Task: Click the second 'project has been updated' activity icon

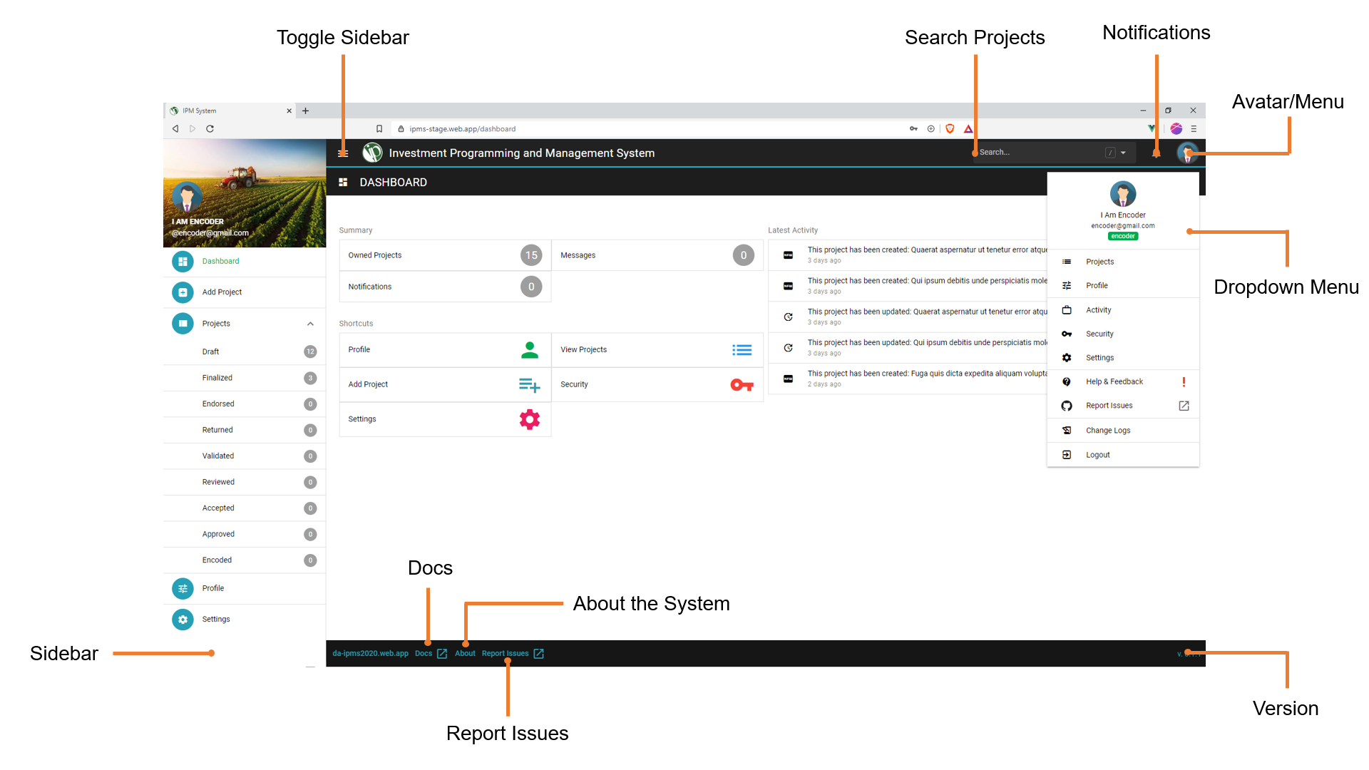Action: pyautogui.click(x=788, y=348)
